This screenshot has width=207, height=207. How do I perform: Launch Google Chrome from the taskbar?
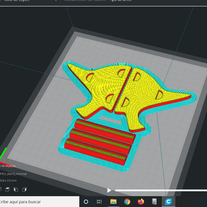point(127,202)
